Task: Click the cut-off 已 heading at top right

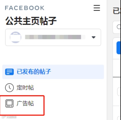Action: click(x=117, y=11)
